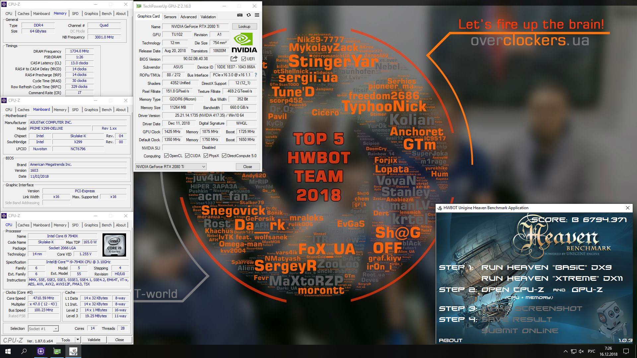The image size is (637, 358).
Task: Click BIOS Version field 90.02.0B.40.38
Action: click(196, 59)
